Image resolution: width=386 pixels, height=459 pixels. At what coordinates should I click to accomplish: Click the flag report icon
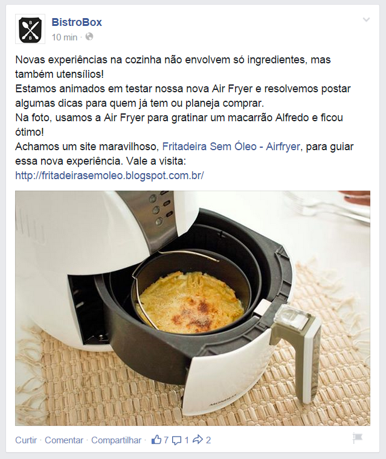click(x=358, y=438)
